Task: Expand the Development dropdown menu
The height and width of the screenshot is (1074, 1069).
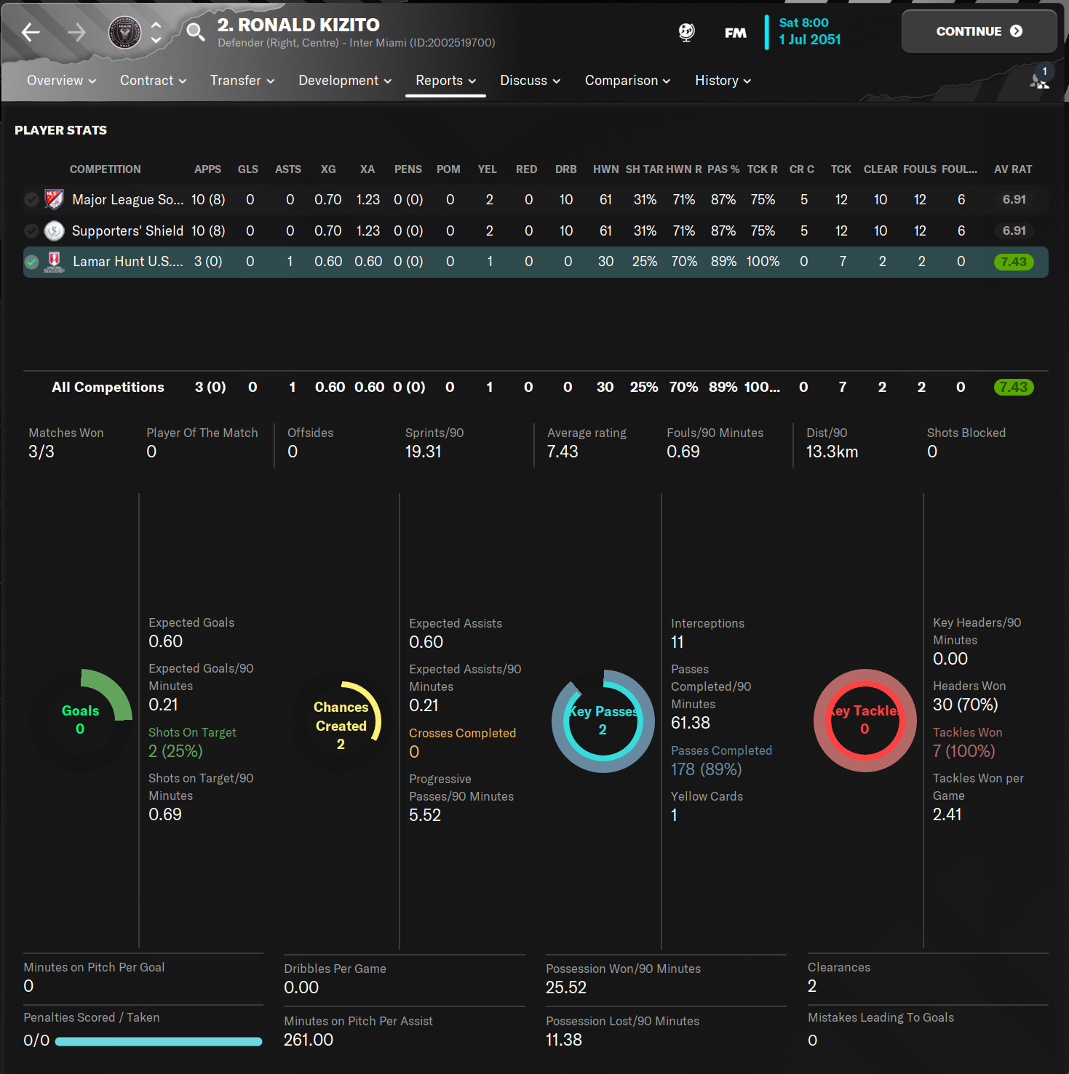Action: [345, 81]
